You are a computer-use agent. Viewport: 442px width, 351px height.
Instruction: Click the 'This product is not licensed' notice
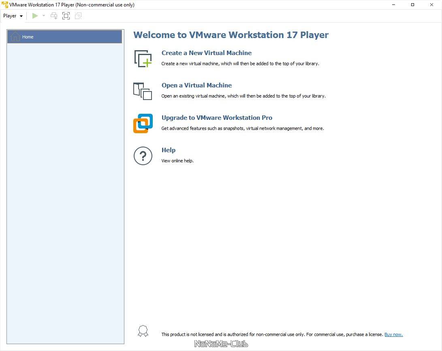point(272,334)
